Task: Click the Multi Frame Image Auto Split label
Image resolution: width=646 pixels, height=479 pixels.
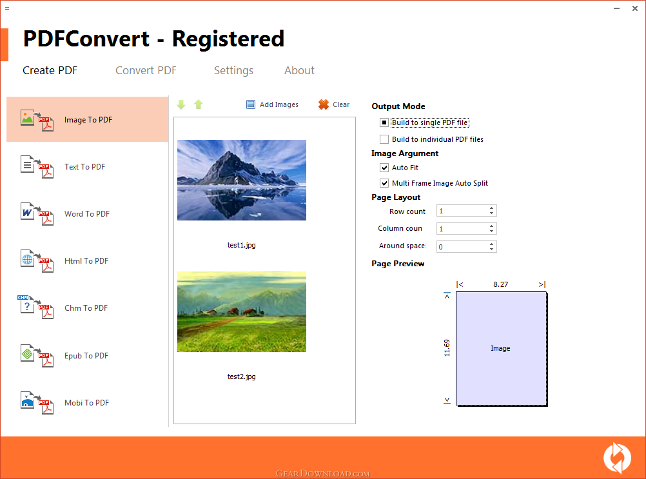Action: (x=440, y=183)
